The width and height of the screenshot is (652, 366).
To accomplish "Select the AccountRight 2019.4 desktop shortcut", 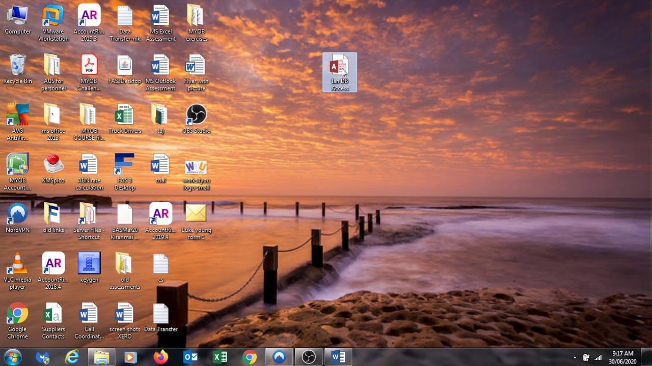I will [160, 222].
